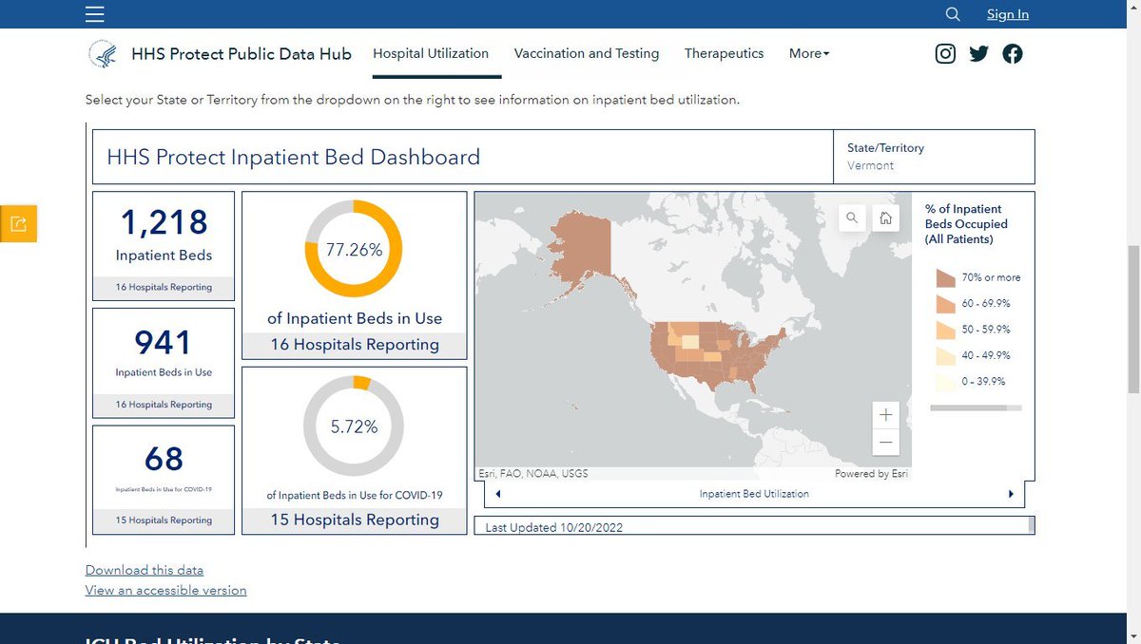Screen dimensions: 1141x644
Task: Click HHS Protect Inpatient Bed Dashboard heading
Action: point(293,157)
